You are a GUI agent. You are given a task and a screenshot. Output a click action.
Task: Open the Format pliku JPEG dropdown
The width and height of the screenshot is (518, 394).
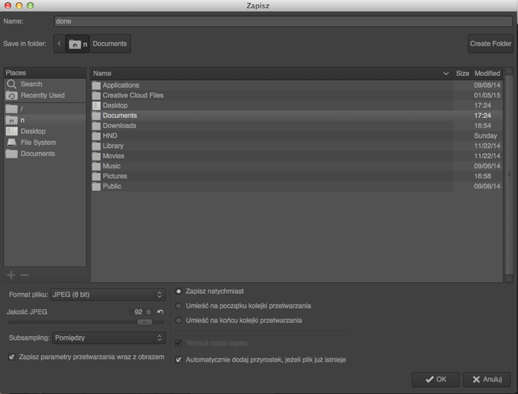108,295
